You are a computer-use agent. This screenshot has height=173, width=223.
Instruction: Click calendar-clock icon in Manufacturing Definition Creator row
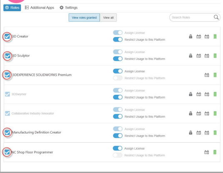[207, 133]
